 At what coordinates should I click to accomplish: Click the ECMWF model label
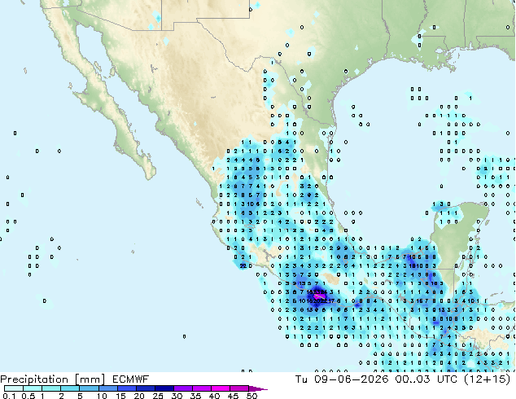tap(131, 379)
